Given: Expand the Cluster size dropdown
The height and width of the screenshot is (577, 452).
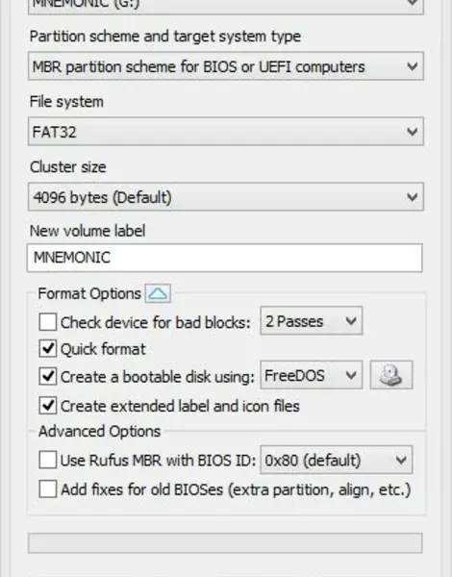Looking at the screenshot, I should pos(226,197).
